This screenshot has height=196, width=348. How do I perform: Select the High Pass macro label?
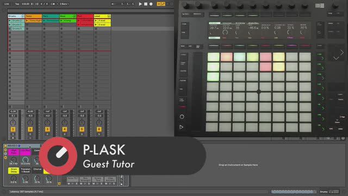click(x=14, y=152)
